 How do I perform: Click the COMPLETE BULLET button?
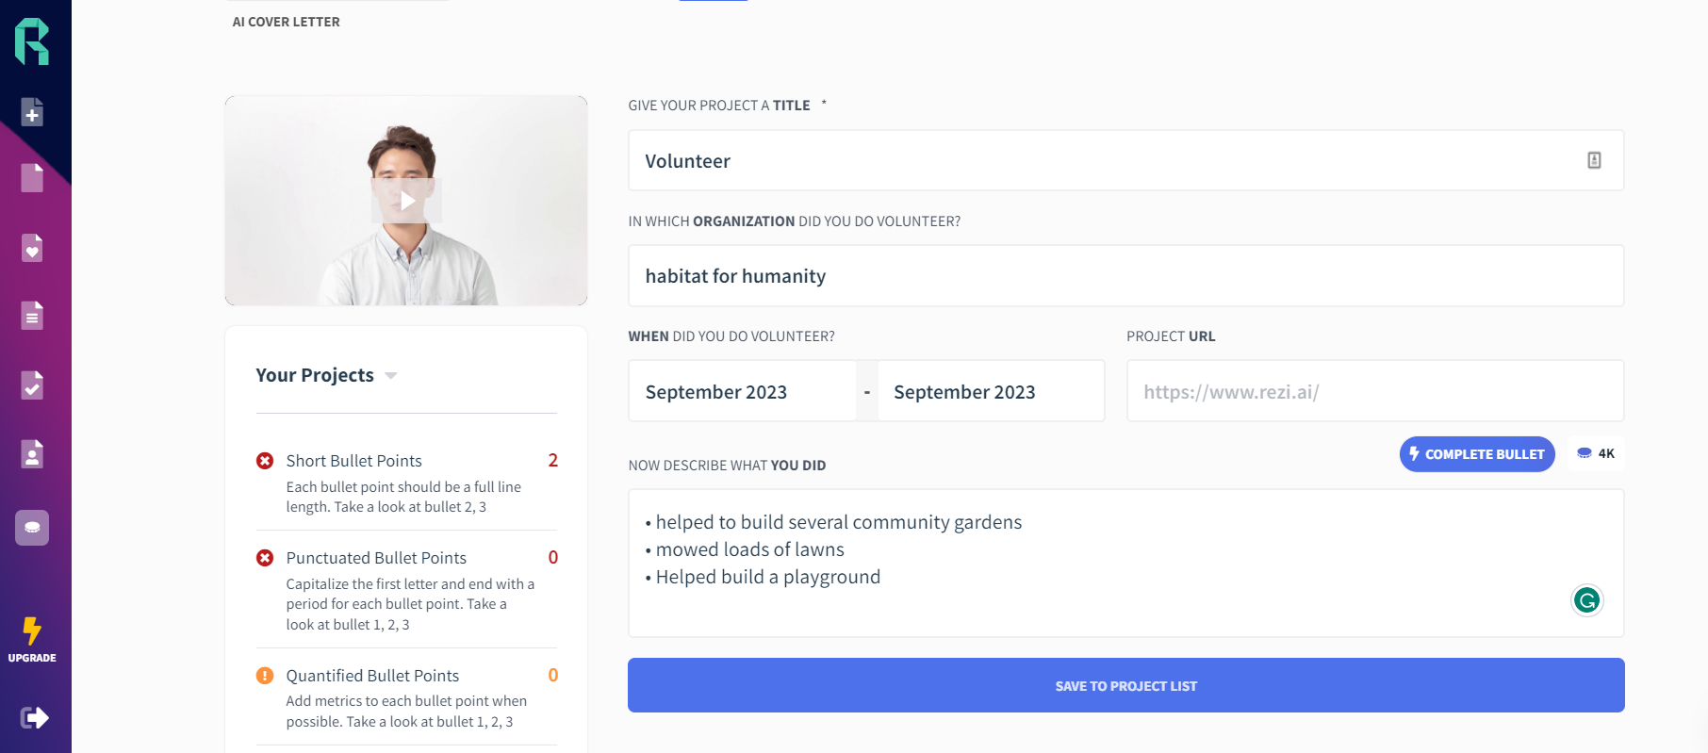1477,454
